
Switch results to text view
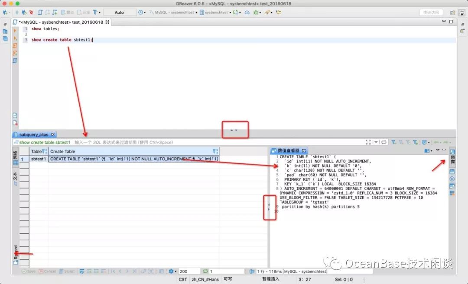(16, 179)
